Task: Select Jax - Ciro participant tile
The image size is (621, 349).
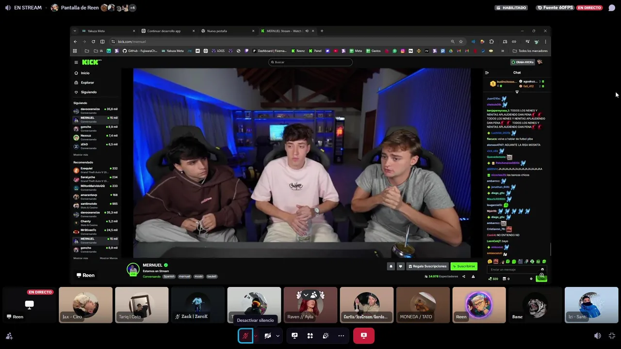Action: click(x=85, y=305)
